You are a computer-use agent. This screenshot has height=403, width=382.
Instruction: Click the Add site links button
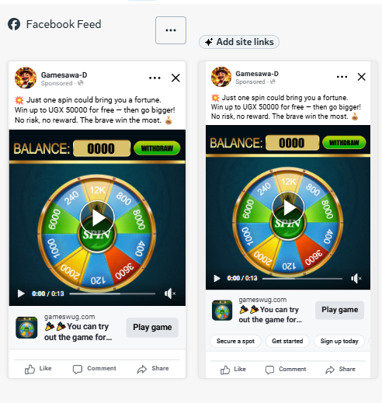tap(239, 42)
